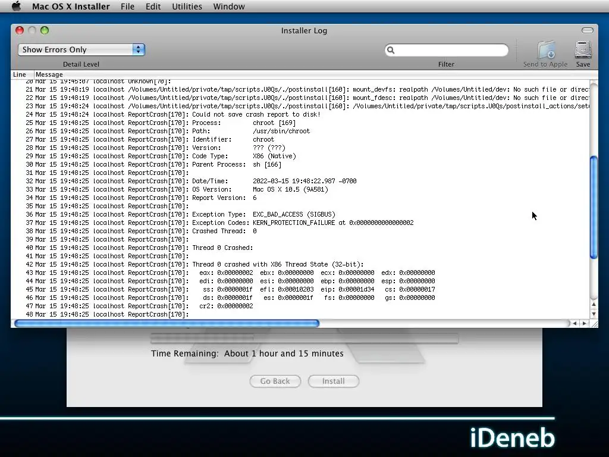Zoom the Installer Log window with green button

pos(45,30)
